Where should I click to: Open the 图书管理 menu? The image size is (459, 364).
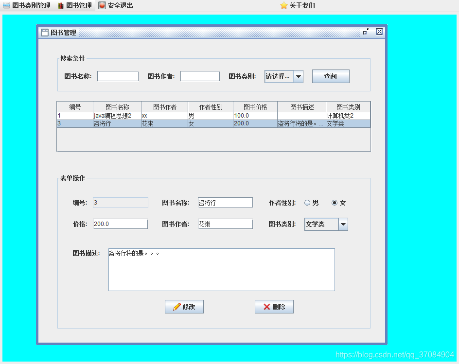(x=75, y=5)
